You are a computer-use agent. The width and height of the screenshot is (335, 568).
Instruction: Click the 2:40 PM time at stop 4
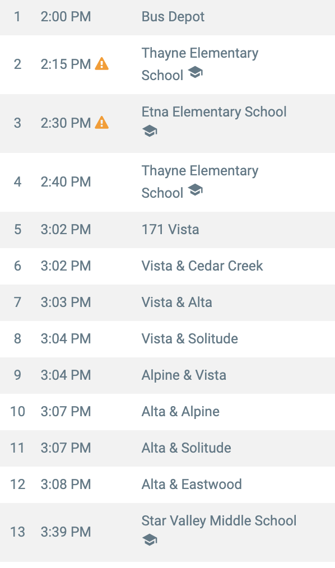pos(66,181)
